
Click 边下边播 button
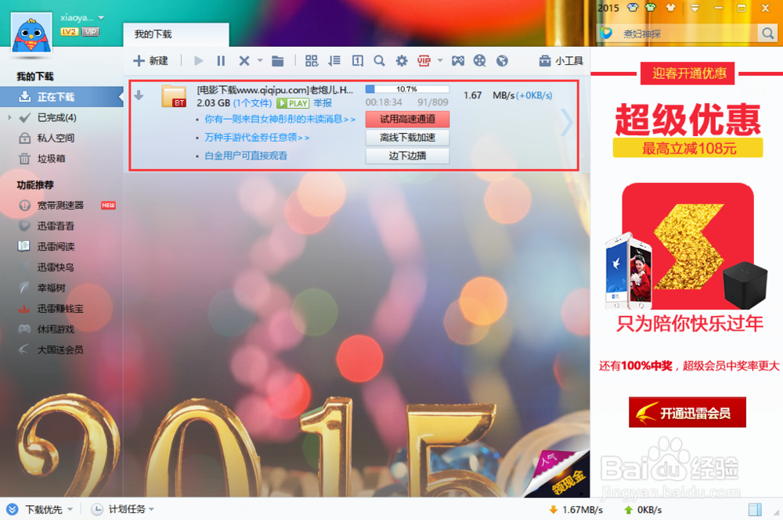coord(407,156)
